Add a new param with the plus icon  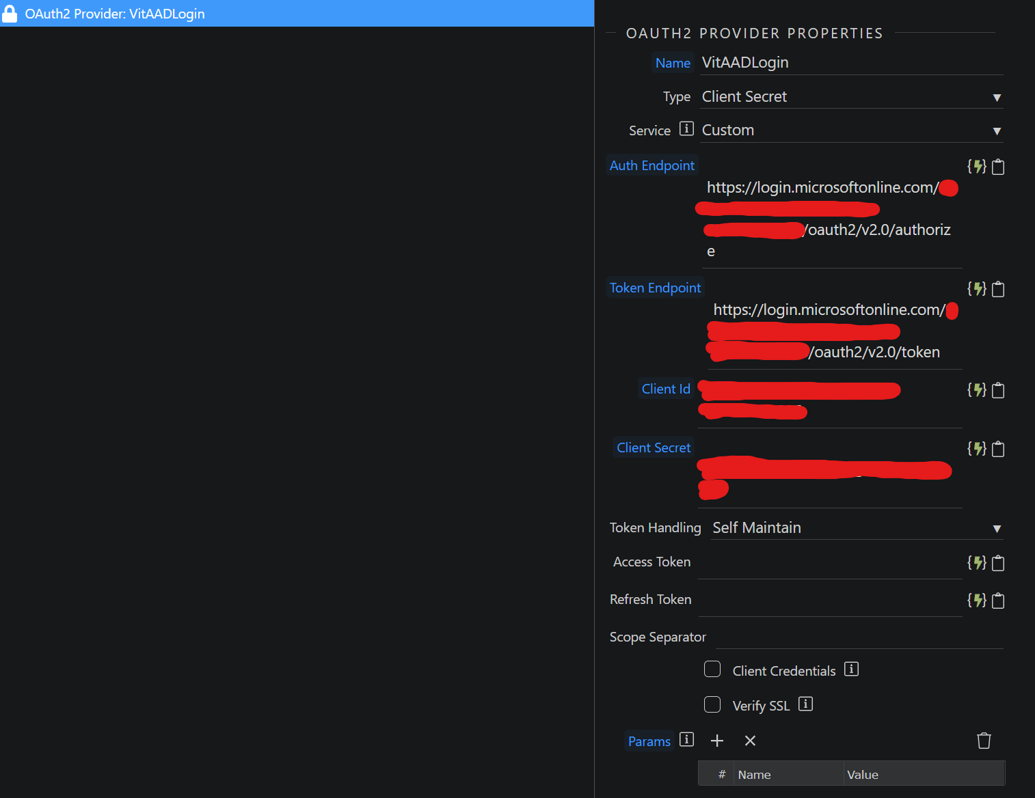[717, 741]
